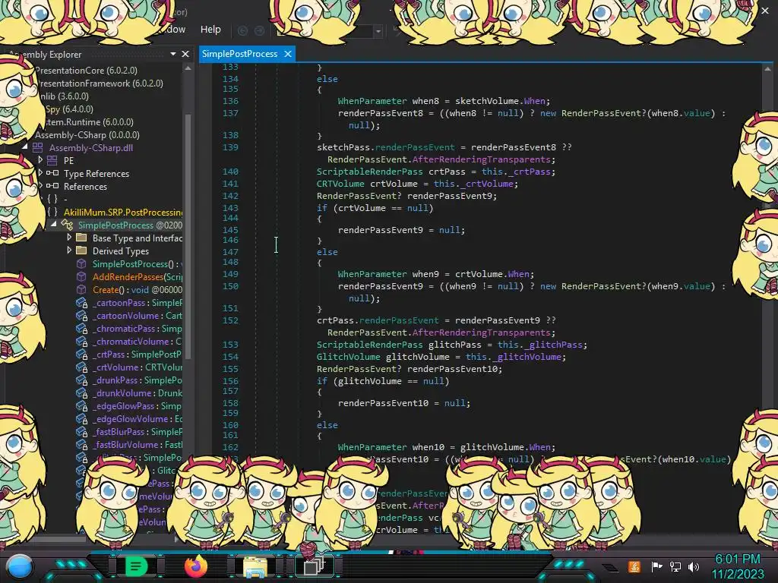Click the AddRenderPasses method icon
Screen dimensions: 778x583
click(x=81, y=276)
